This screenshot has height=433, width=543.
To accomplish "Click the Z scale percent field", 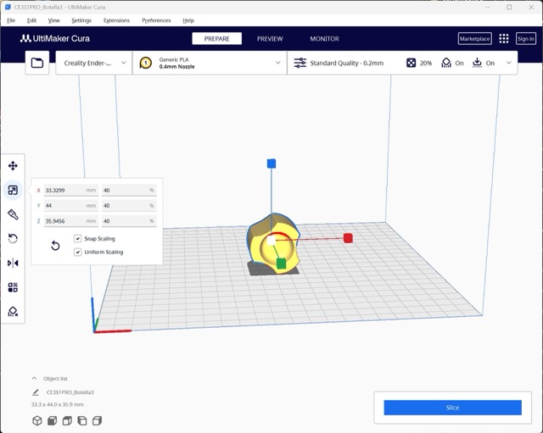I will pos(129,221).
